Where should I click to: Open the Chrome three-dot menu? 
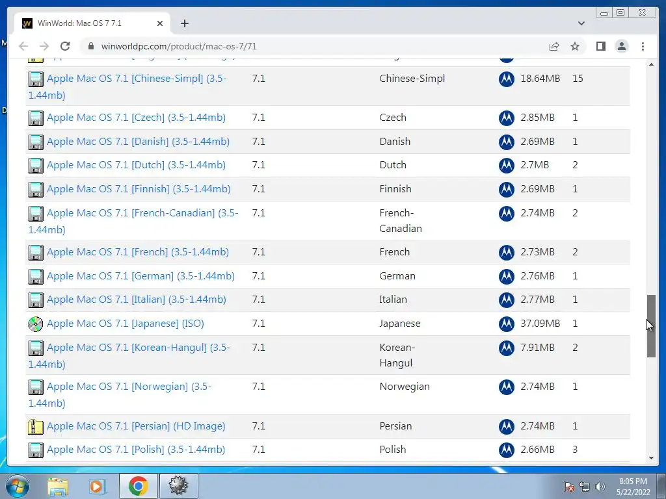[x=643, y=46]
